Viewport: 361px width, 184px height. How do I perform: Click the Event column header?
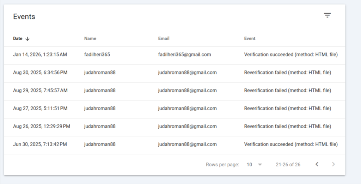[250, 38]
